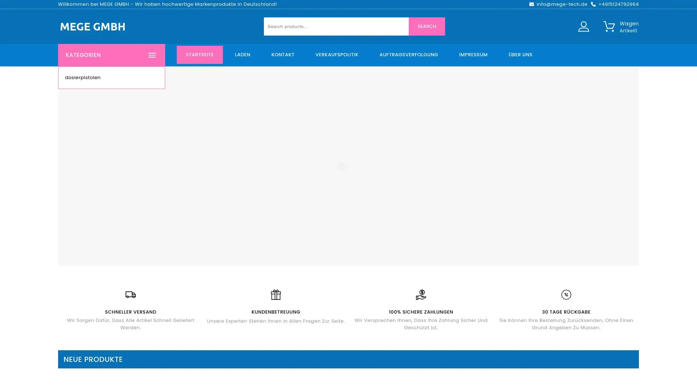This screenshot has height=392, width=697.
Task: Go to the Startseite tab
Action: pos(200,55)
